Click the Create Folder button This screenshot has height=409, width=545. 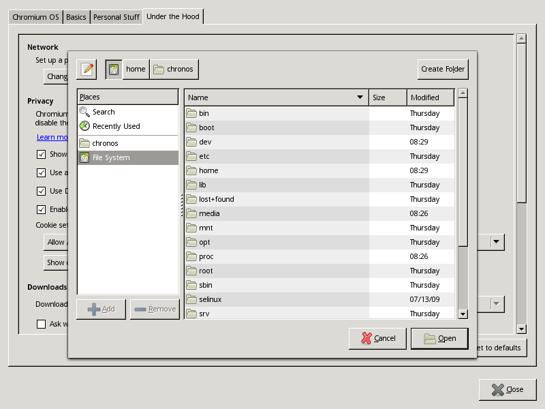(x=443, y=69)
